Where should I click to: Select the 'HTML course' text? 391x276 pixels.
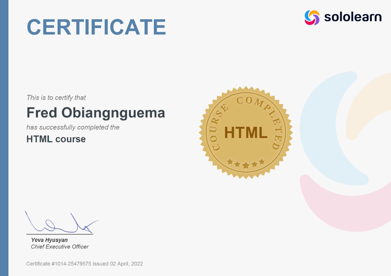[x=56, y=139]
